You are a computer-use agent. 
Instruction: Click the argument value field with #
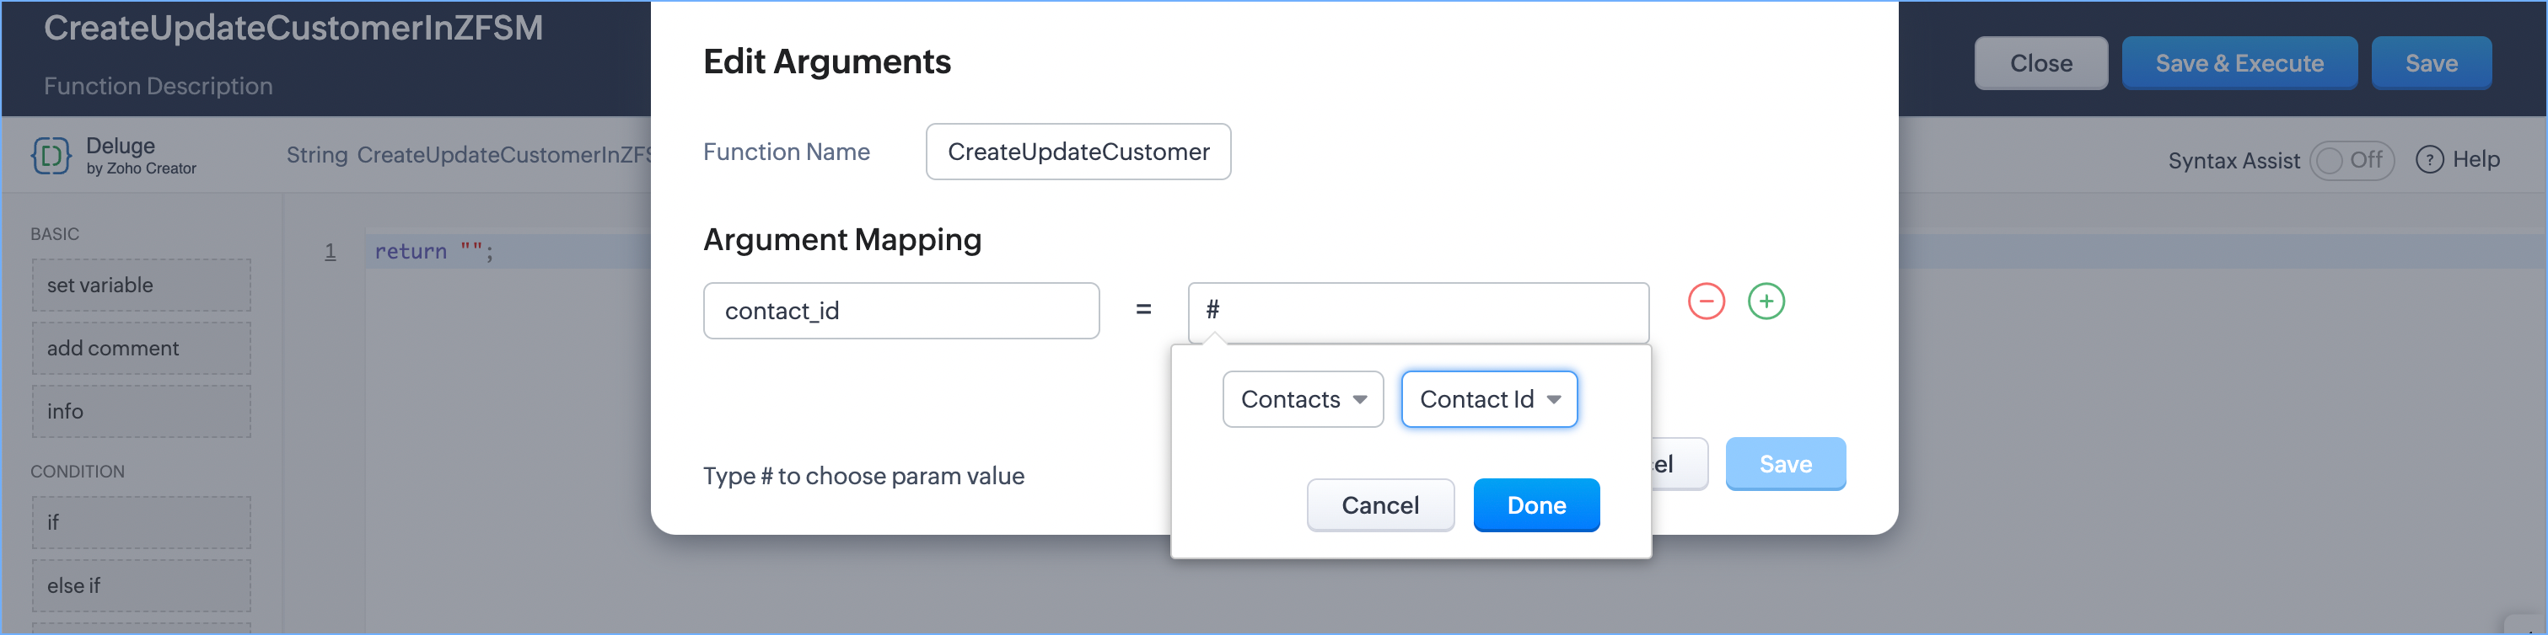click(x=1417, y=311)
